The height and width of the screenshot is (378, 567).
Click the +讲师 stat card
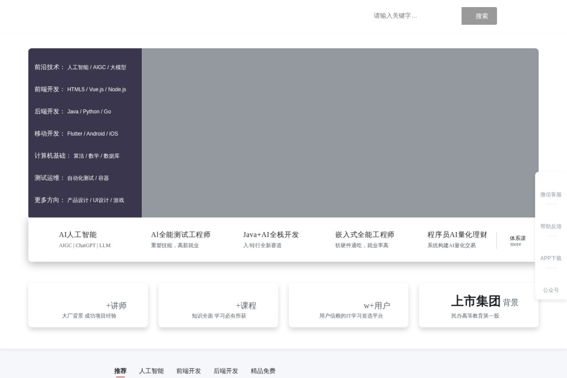click(x=88, y=305)
